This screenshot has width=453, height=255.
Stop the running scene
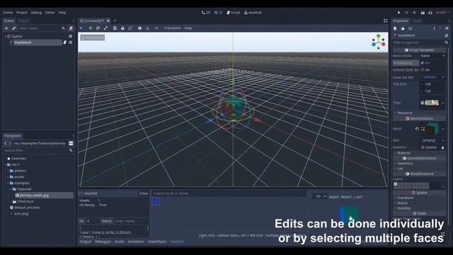414,13
